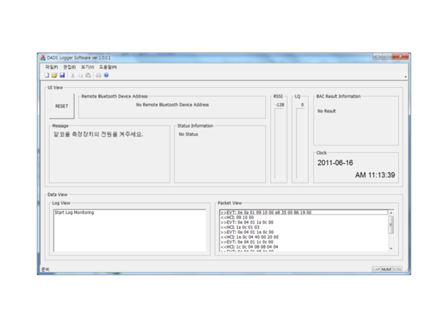The width and height of the screenshot is (448, 327).
Task: Click the Packet View scroll up arrow
Action: pos(391,213)
